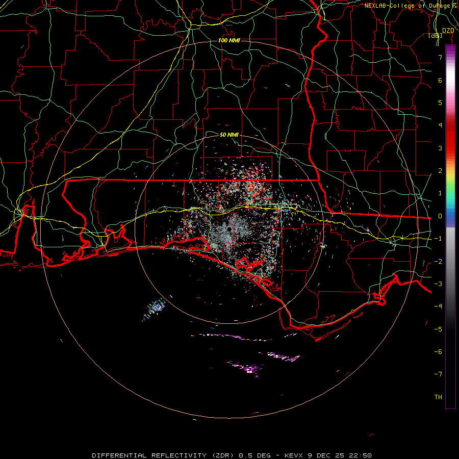Click the "TH" threshold label on scale

(438, 397)
